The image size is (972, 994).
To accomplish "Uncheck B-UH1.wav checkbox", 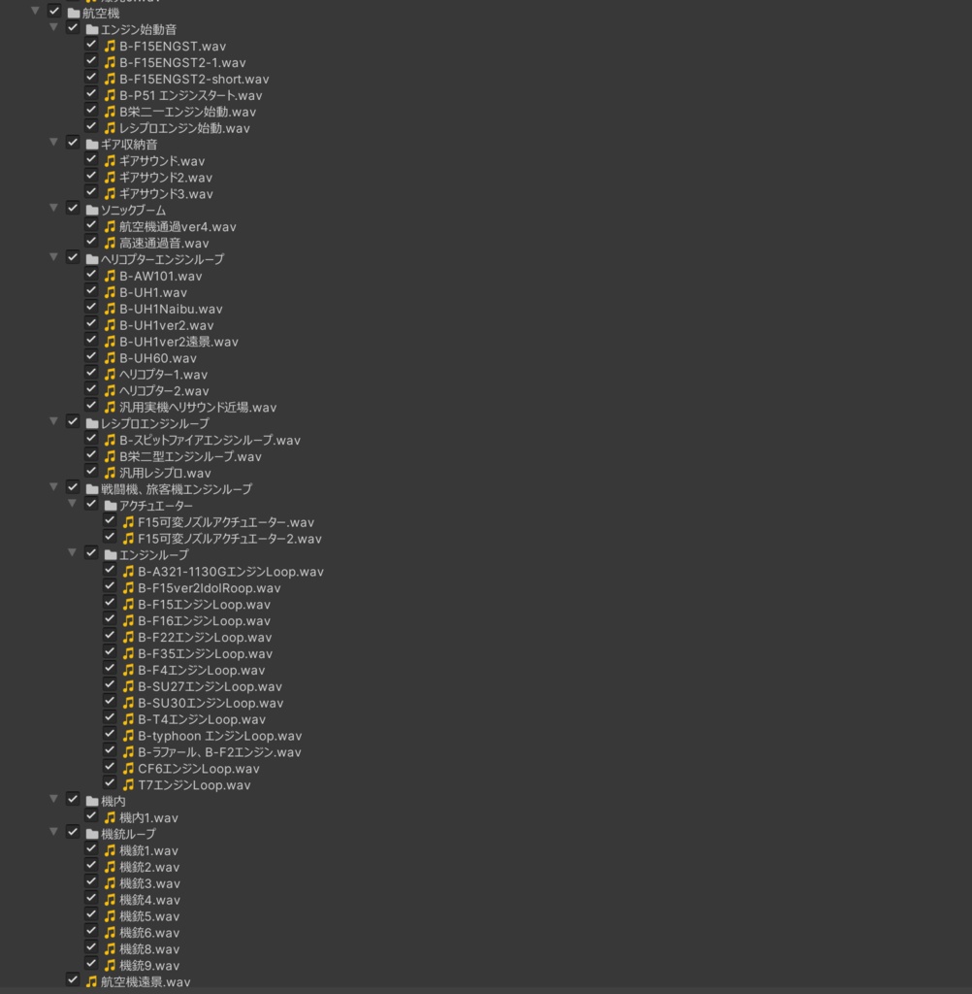I will 91,290.
